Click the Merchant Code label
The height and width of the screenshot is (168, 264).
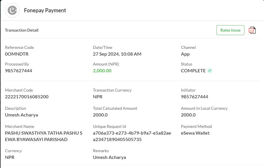coord(19,90)
